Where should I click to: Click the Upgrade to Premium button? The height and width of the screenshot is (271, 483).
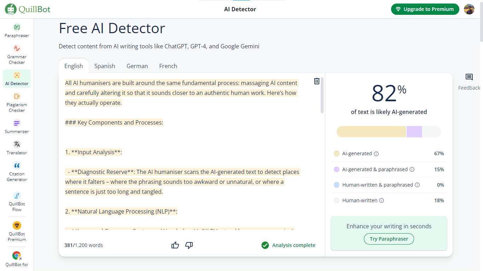tap(425, 9)
